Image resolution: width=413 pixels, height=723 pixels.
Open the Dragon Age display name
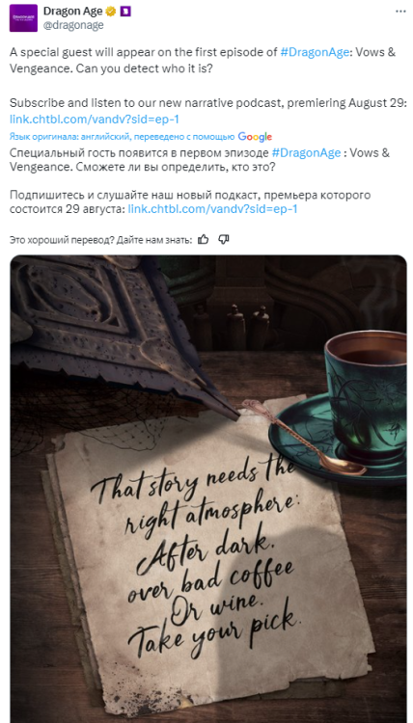pyautogui.click(x=73, y=12)
